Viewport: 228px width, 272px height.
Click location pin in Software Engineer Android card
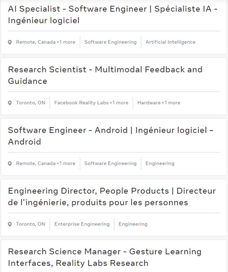[10, 164]
